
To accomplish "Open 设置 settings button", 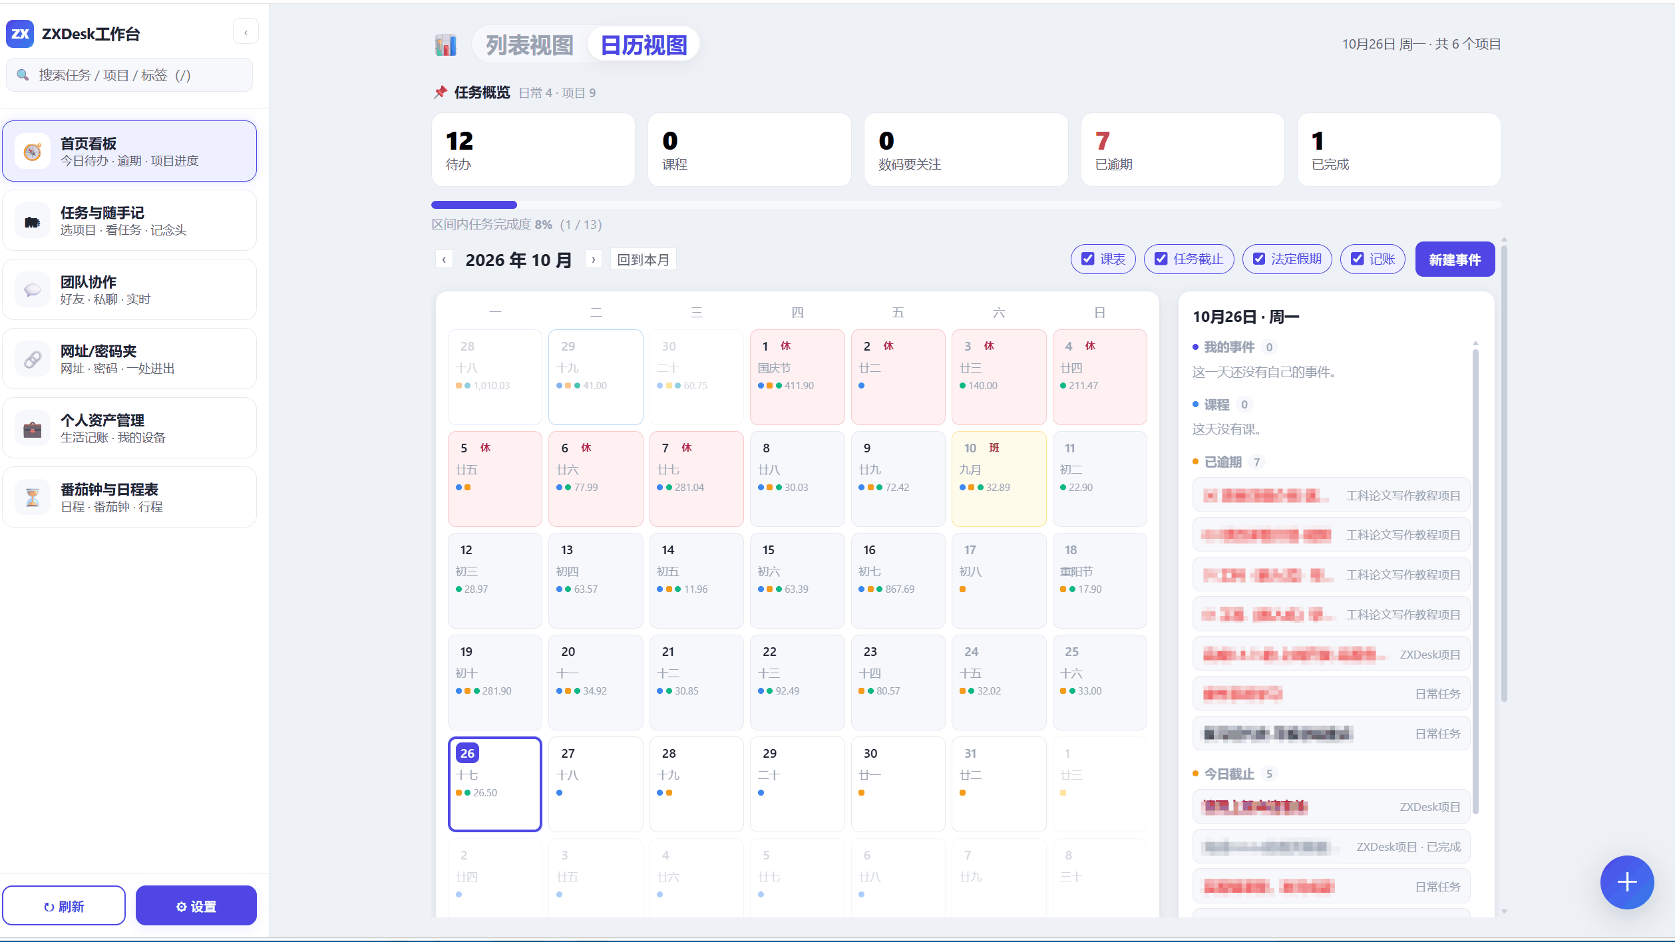I will tap(196, 906).
